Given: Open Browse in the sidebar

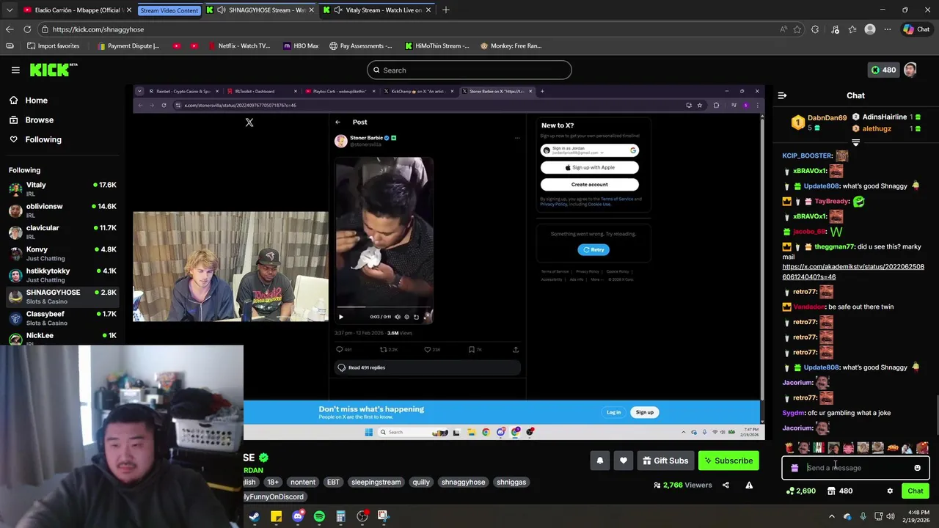Looking at the screenshot, I should point(39,120).
